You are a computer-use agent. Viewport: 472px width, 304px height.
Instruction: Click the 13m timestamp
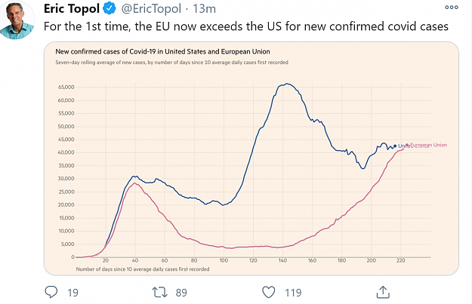click(204, 9)
